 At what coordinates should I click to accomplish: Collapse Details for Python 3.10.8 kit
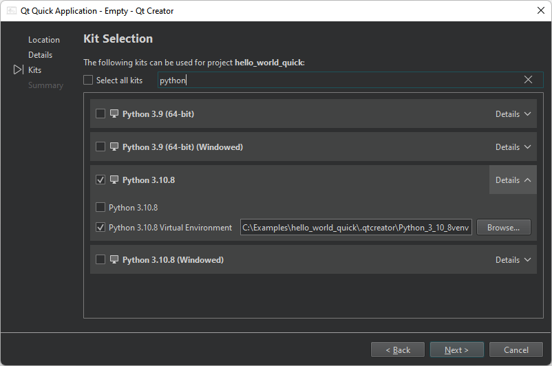click(x=513, y=180)
